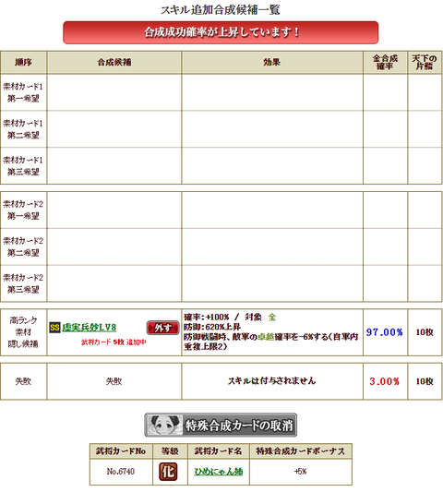
Task: Click the 素材カード1 第二希望 row label
Action: (23, 129)
